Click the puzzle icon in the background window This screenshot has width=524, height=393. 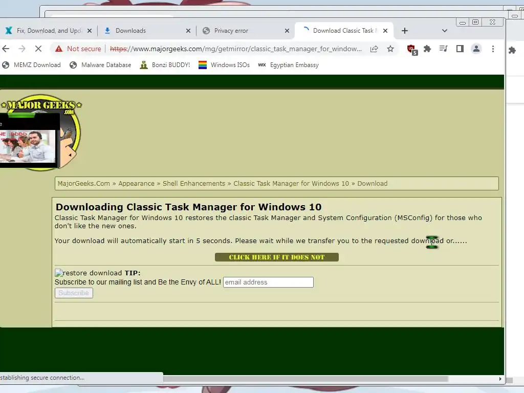(x=512, y=51)
